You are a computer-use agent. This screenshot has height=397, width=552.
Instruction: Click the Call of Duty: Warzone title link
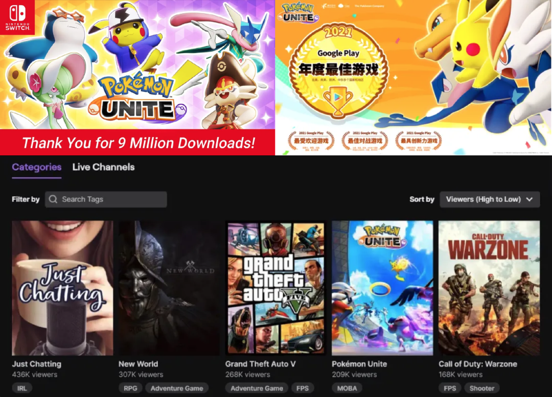click(x=478, y=364)
